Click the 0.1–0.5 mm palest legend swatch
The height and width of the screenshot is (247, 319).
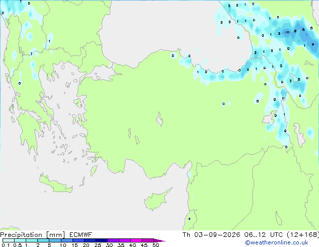click(x=9, y=240)
